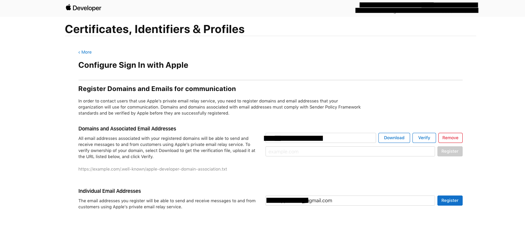Click the Configure Sign In with Apple heading

click(133, 65)
